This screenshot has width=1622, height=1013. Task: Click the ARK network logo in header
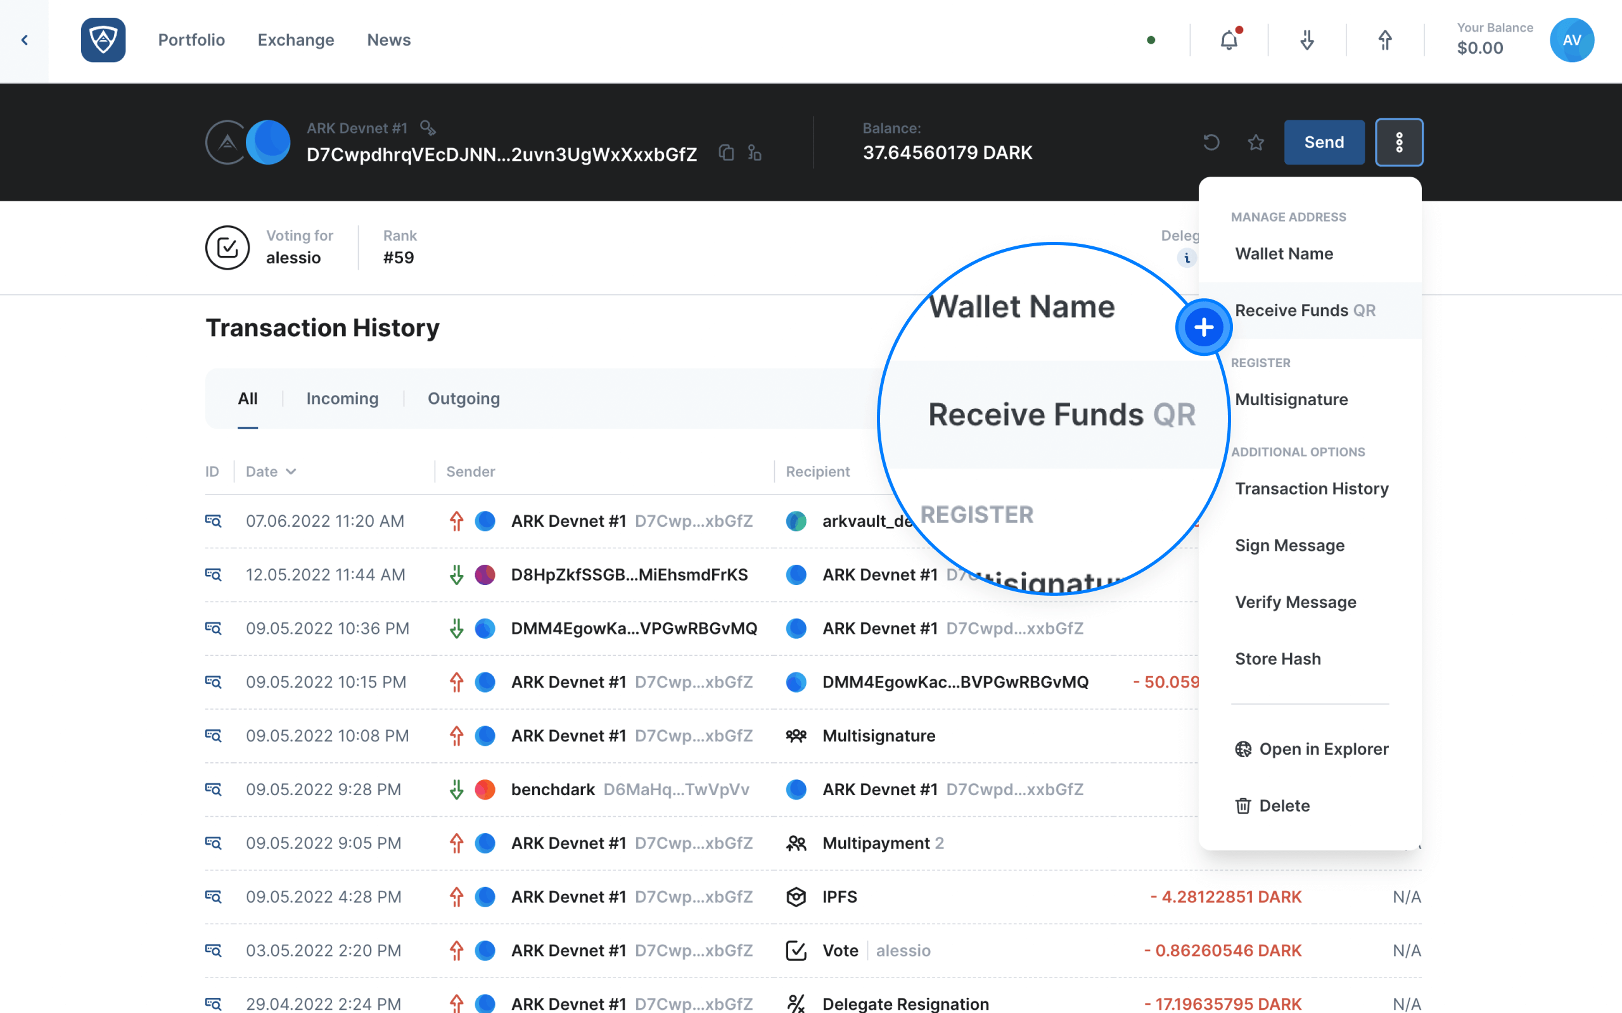coord(227,142)
